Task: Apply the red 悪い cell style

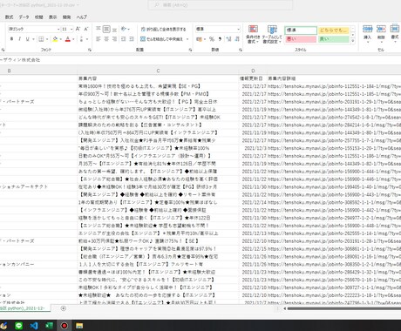Action: tap(301, 39)
